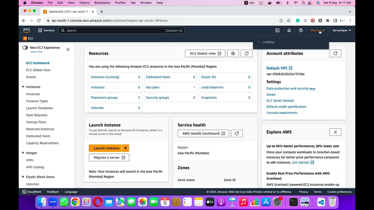Click the orange Launch instance button
This screenshot has height=210, width=374.
[105, 148]
